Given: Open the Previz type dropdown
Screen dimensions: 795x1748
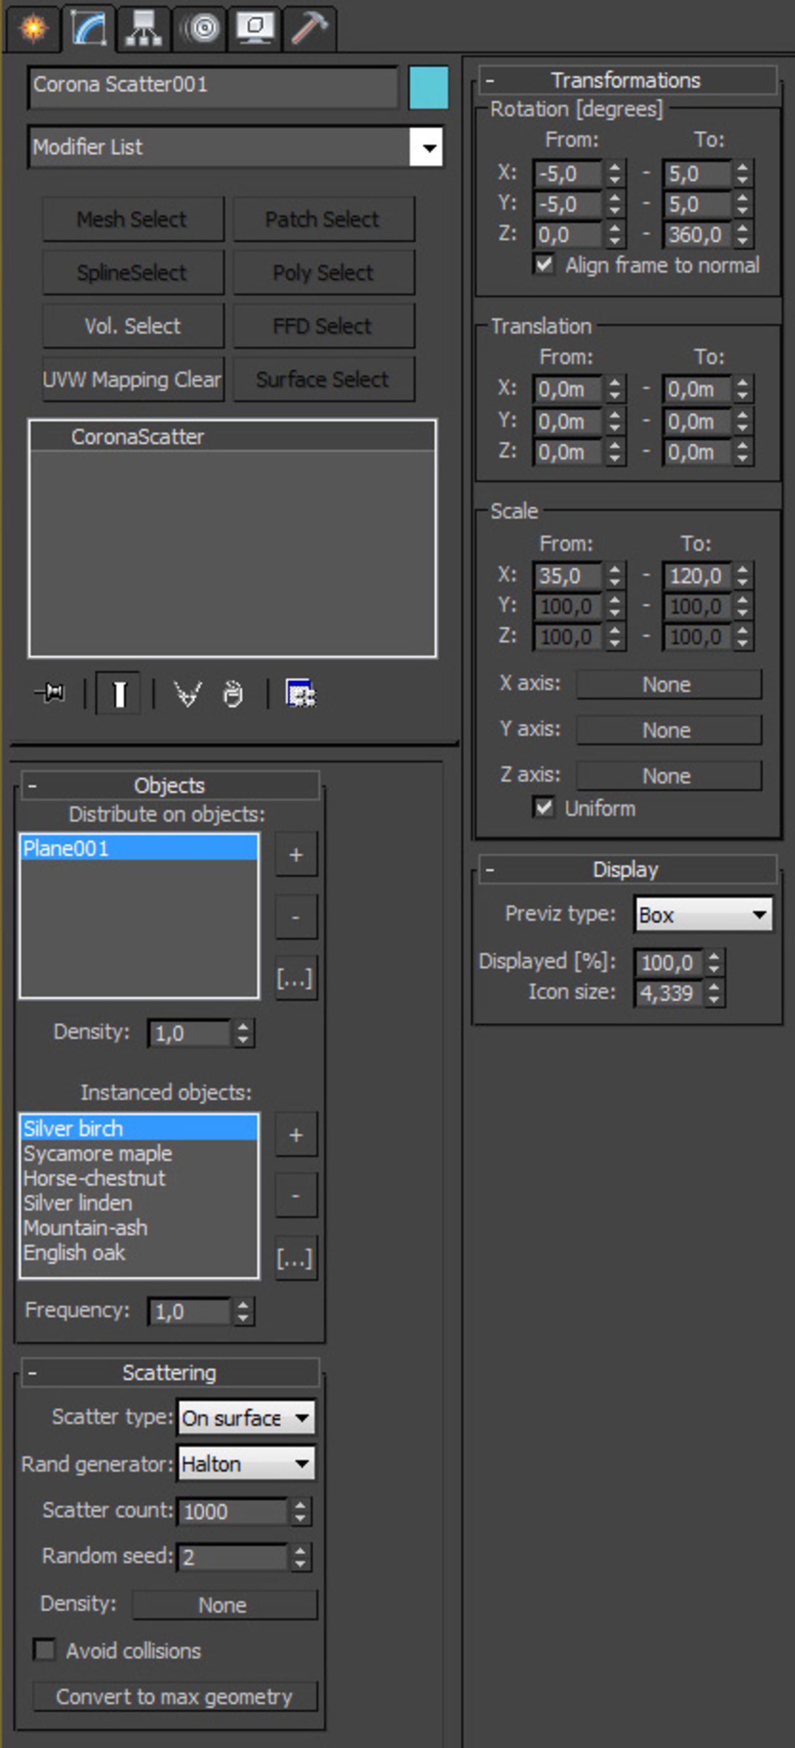Looking at the screenshot, I should (703, 915).
